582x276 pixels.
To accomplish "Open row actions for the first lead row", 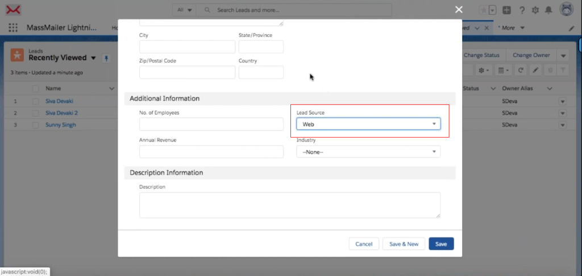I will [563, 101].
